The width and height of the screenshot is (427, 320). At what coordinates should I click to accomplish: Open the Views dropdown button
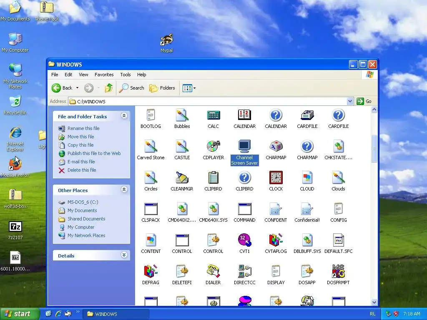tap(189, 88)
